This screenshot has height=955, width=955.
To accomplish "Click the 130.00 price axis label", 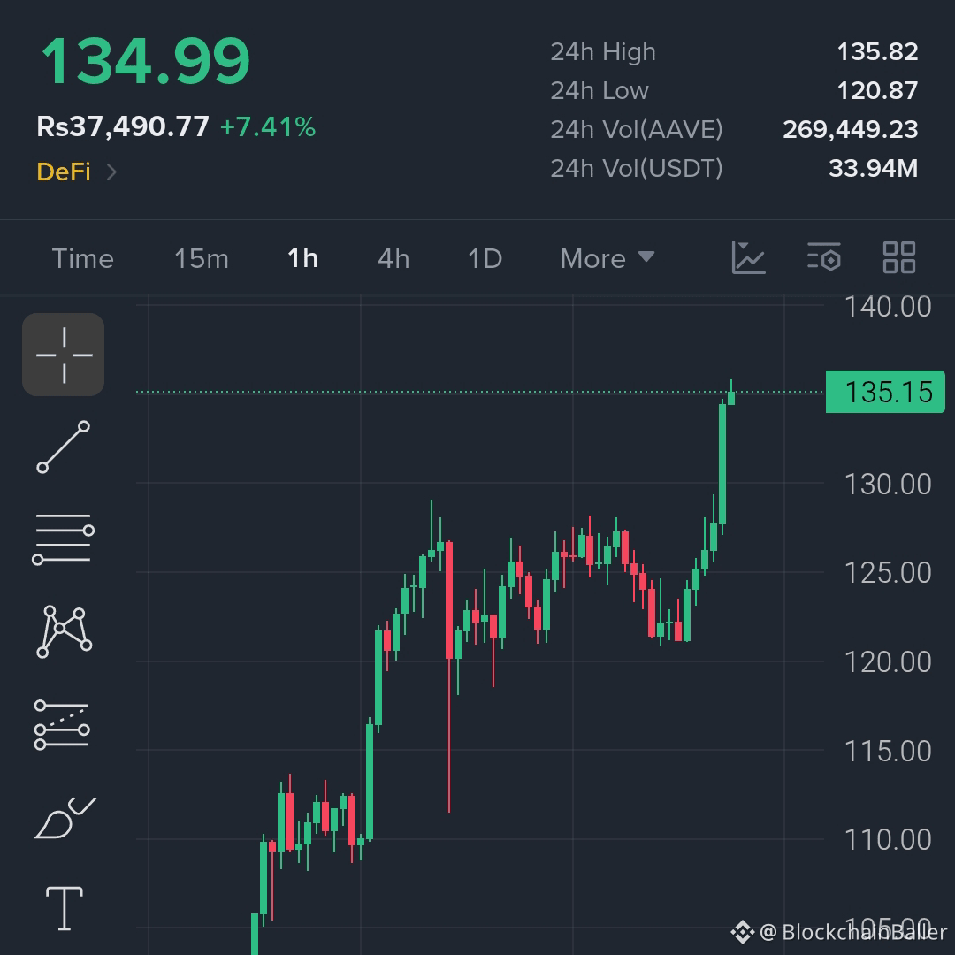I will 888,485.
